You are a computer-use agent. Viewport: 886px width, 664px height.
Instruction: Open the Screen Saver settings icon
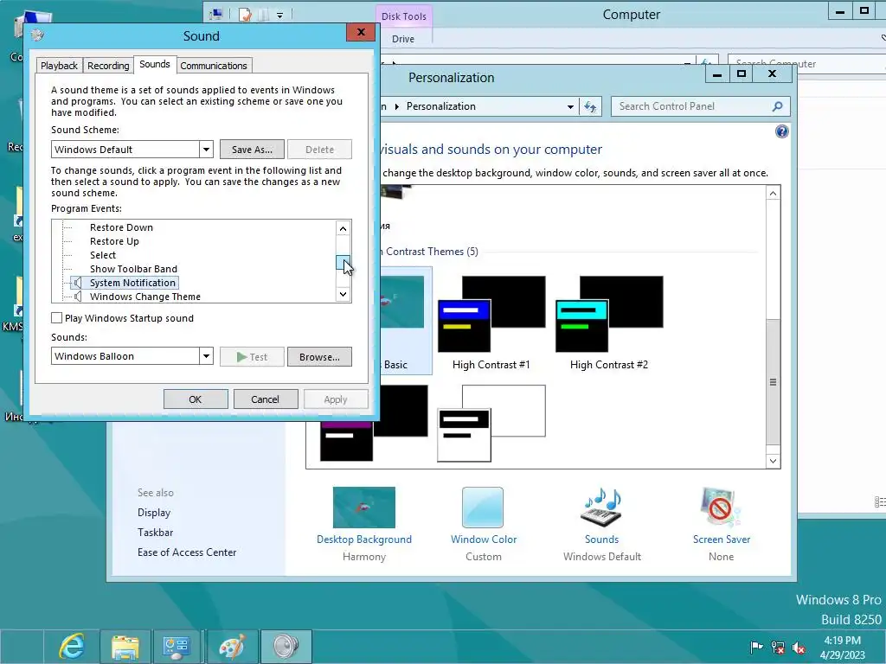point(721,507)
